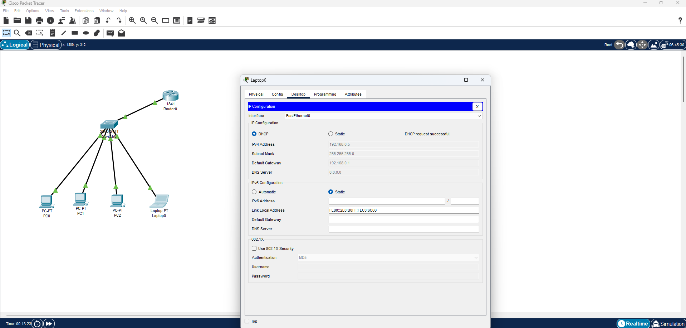
Task: Select the Draw Rectangle tool
Action: (75, 33)
